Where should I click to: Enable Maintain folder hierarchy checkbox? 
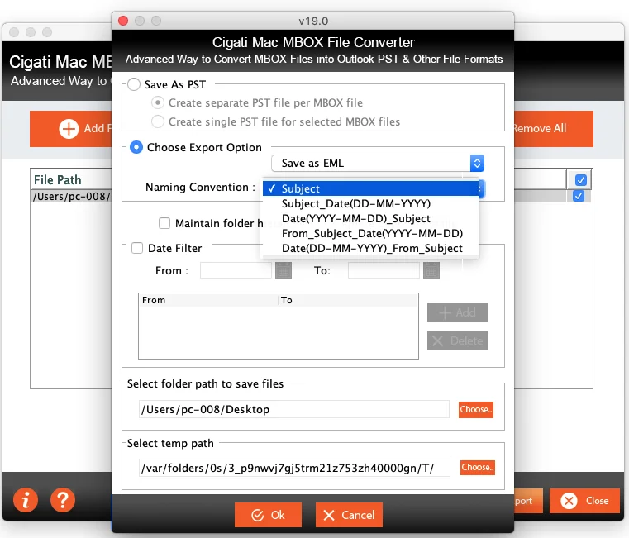(x=164, y=223)
